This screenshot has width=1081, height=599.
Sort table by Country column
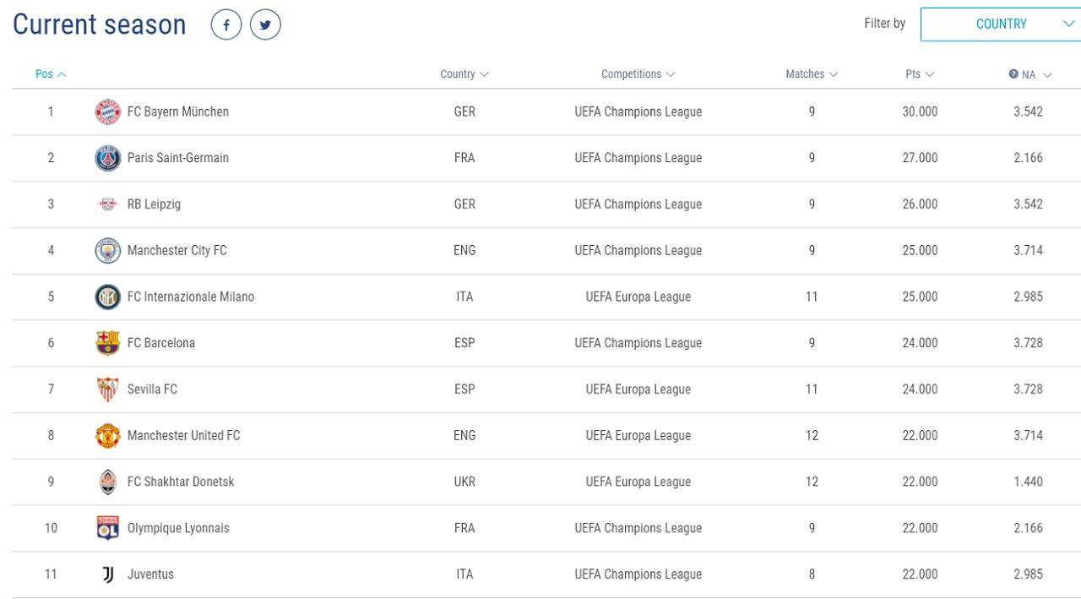pyautogui.click(x=464, y=74)
